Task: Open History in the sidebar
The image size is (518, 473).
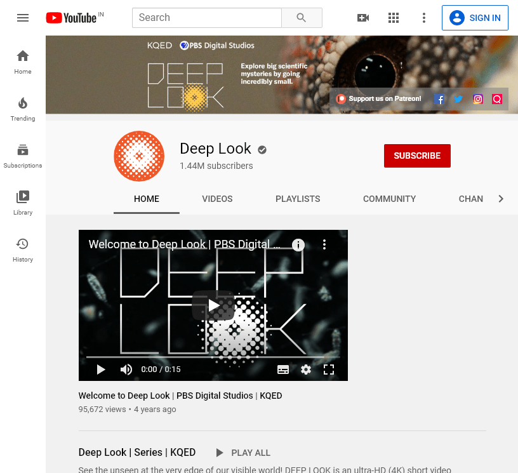Action: [23, 250]
